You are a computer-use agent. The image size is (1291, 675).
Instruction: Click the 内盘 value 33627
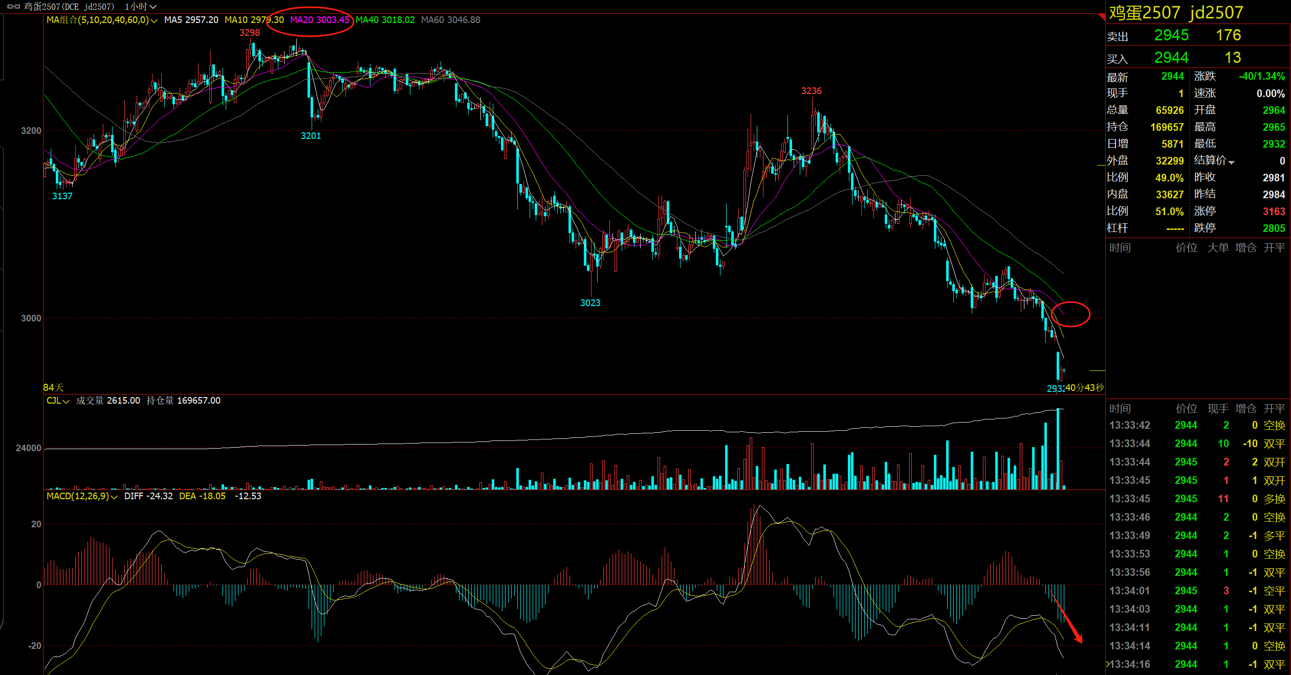point(1170,195)
